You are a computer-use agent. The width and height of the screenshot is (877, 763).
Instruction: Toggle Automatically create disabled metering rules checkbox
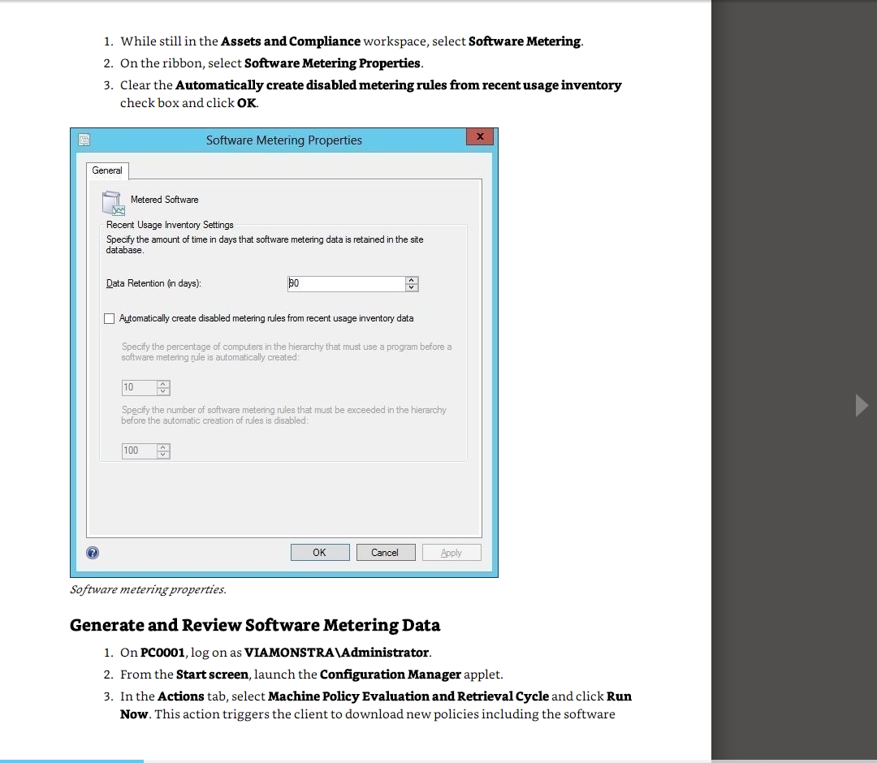(x=110, y=318)
